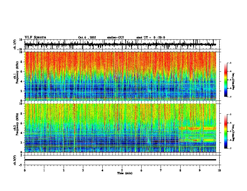Click the date "Oct. 6 , 2025"
Image resolution: width=247 pixels, height=191 pixels.
[87, 37]
